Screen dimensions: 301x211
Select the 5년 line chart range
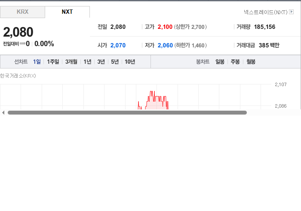[115, 62]
